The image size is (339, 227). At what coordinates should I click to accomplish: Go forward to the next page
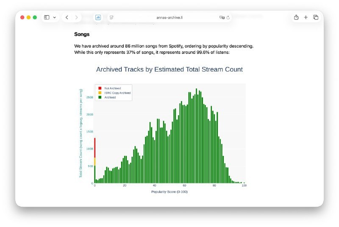[x=76, y=17]
